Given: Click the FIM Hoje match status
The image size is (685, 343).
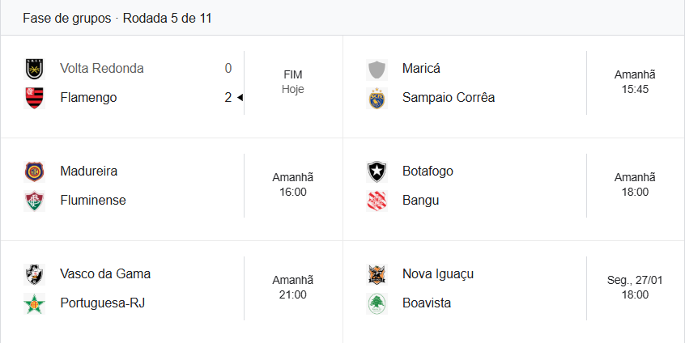Looking at the screenshot, I should 293,83.
